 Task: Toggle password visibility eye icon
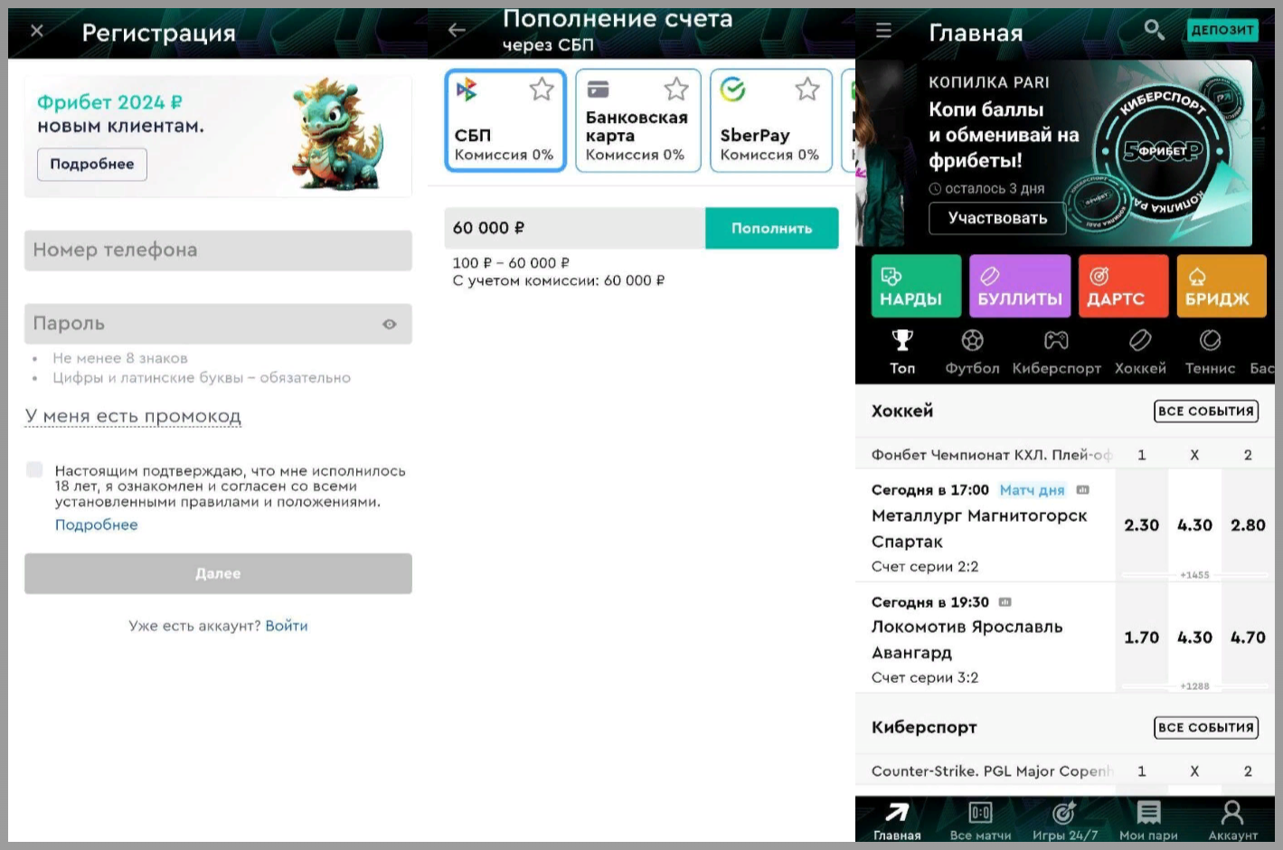(x=390, y=324)
